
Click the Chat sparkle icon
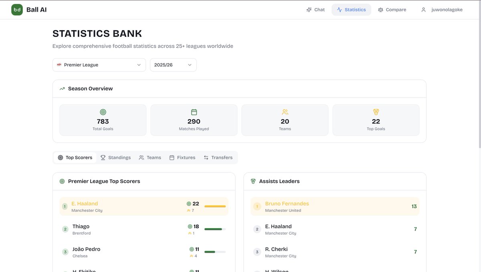pos(309,10)
